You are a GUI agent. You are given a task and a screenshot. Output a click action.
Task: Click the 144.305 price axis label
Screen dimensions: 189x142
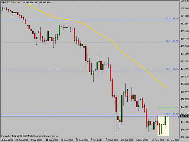(x=184, y=122)
